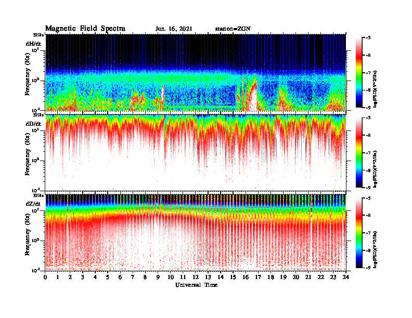
Task: Click hour tick label "1" on time axis
Action: click(58, 277)
